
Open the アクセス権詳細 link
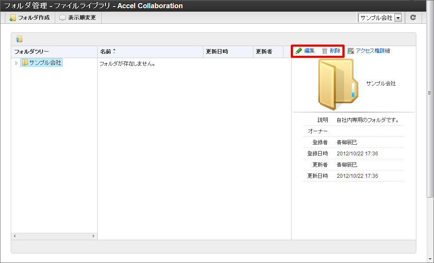pyautogui.click(x=373, y=51)
